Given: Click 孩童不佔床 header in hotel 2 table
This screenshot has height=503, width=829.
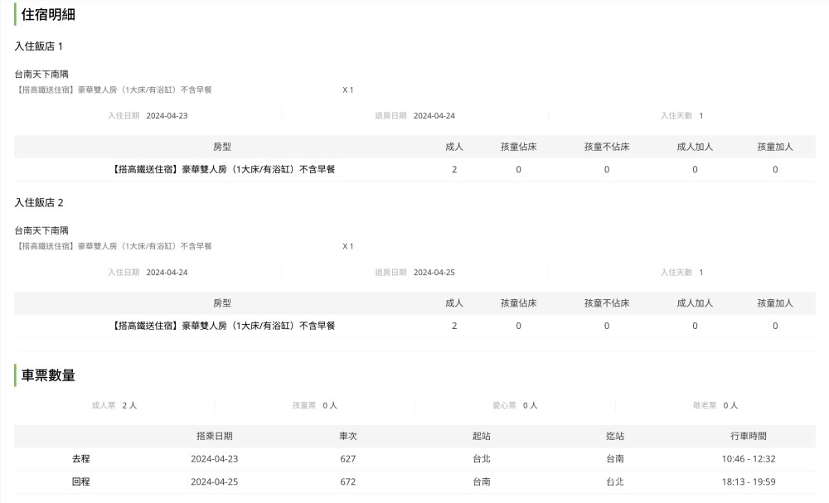Looking at the screenshot, I should coord(607,302).
